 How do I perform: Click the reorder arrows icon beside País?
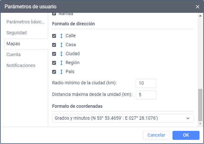tap(61, 72)
